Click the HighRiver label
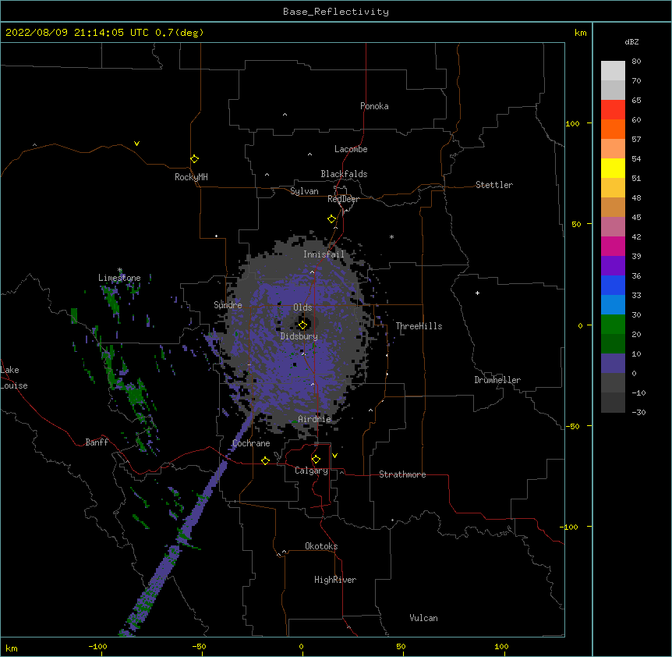 pyautogui.click(x=335, y=580)
